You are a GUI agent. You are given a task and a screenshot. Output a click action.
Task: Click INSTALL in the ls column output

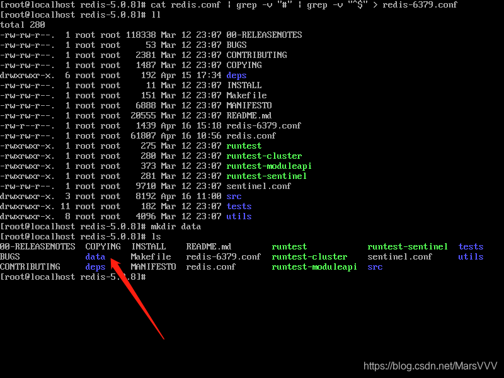click(149, 246)
